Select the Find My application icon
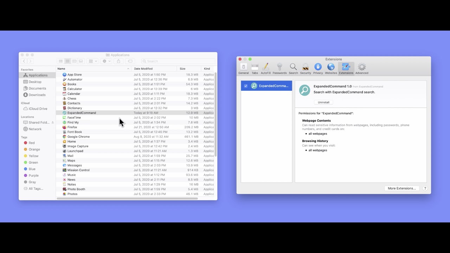Screen dimensions: 450x253 64,122
